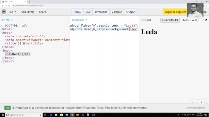Image resolution: width=209 pixels, height=117 pixels.
Task: Open Task View on the taskbar
Action: (45, 115)
